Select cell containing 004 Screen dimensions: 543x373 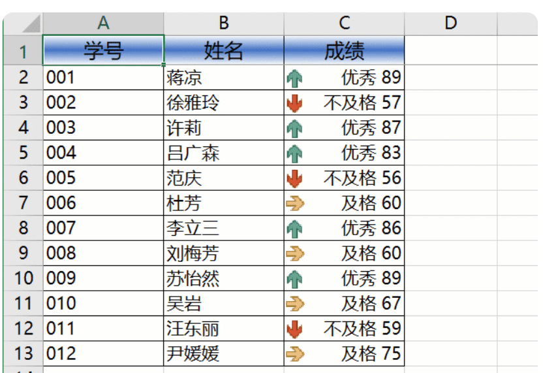pos(103,152)
